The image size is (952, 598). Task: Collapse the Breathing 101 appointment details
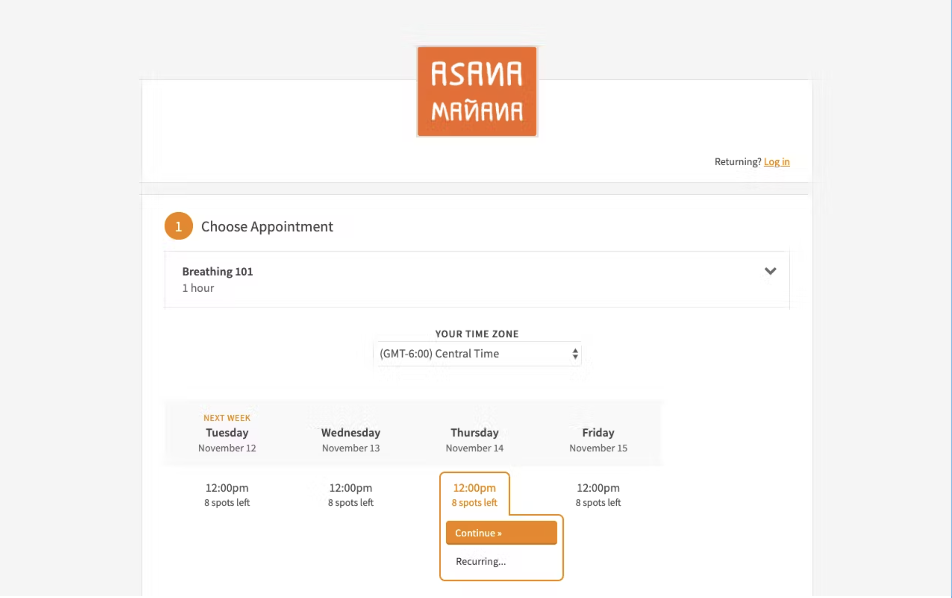(x=770, y=271)
